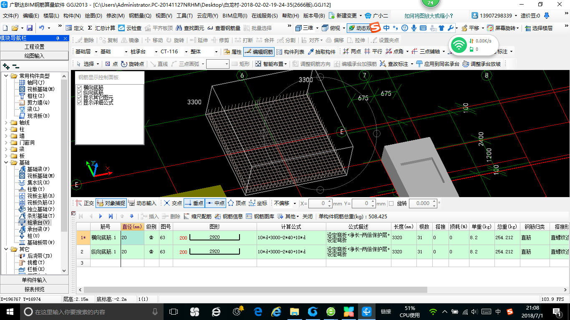Screen dimensions: 570x320
Task: Open the 定义 (Define) tool
Action: [75, 28]
